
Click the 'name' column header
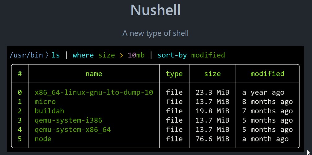94,74
